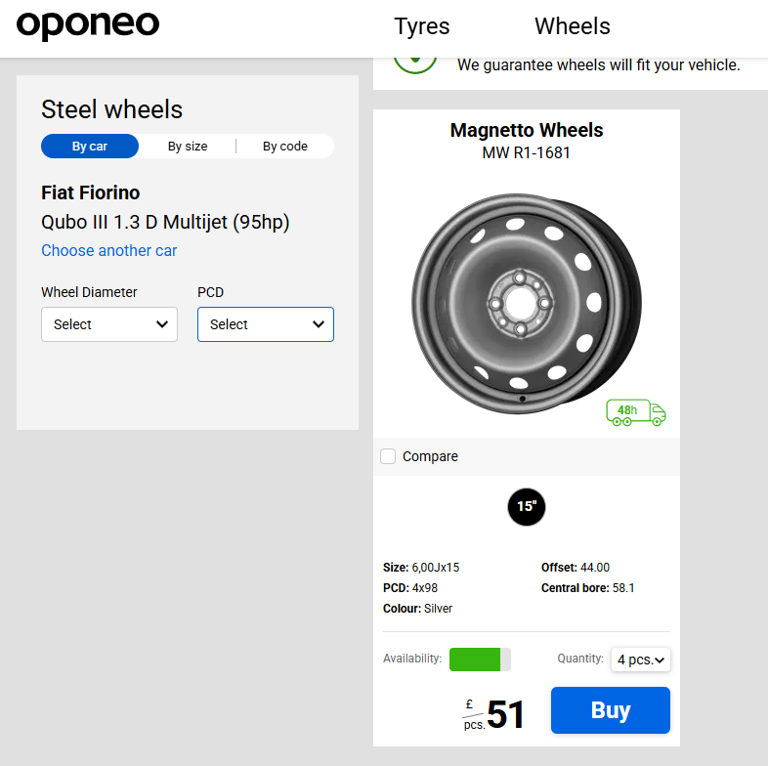The width and height of the screenshot is (768, 766).
Task: Switch to By code search
Action: tap(285, 147)
